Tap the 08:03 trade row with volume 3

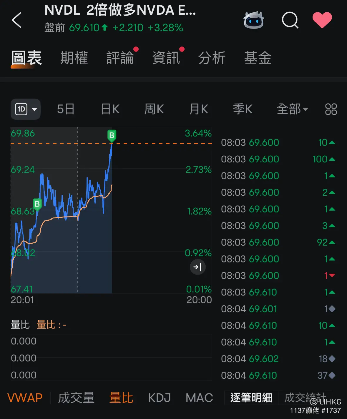click(x=278, y=226)
